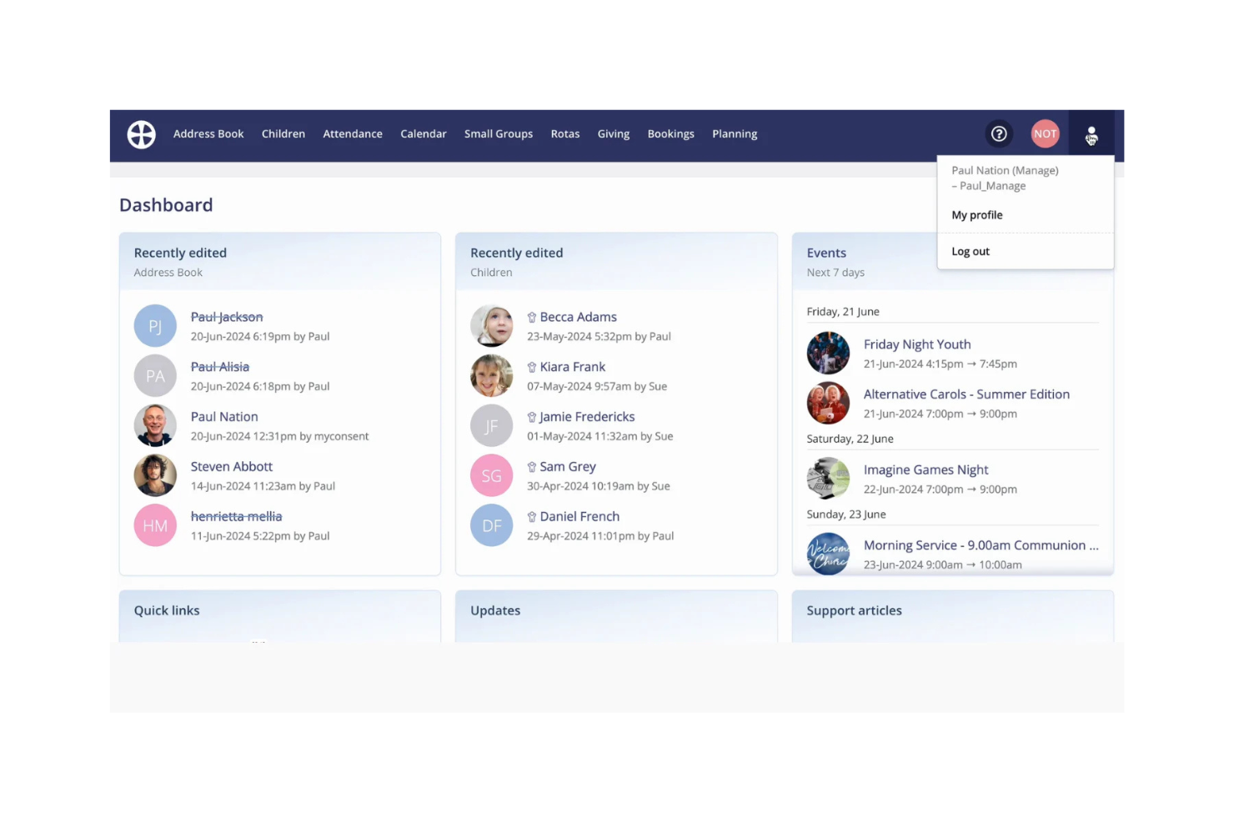Image resolution: width=1234 pixels, height=823 pixels.
Task: Click the help question mark icon
Action: point(999,133)
